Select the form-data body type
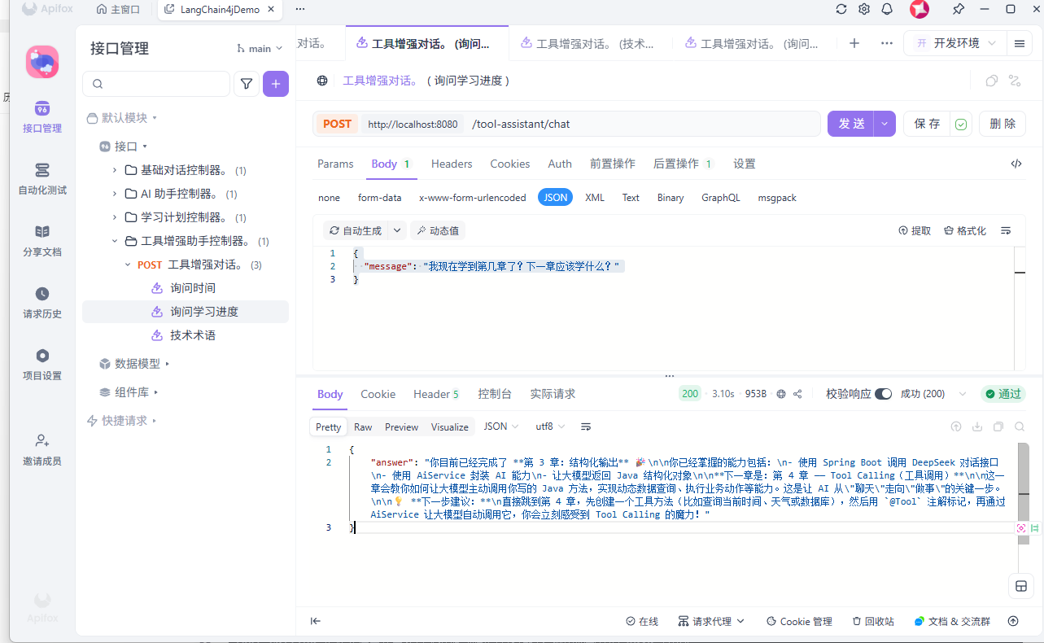1044x643 pixels. pos(380,198)
